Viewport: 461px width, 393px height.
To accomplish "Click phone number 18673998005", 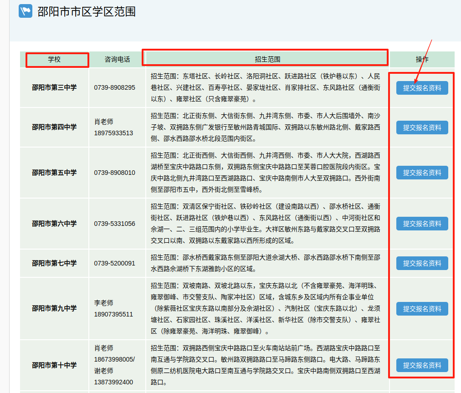I will pos(113,359).
